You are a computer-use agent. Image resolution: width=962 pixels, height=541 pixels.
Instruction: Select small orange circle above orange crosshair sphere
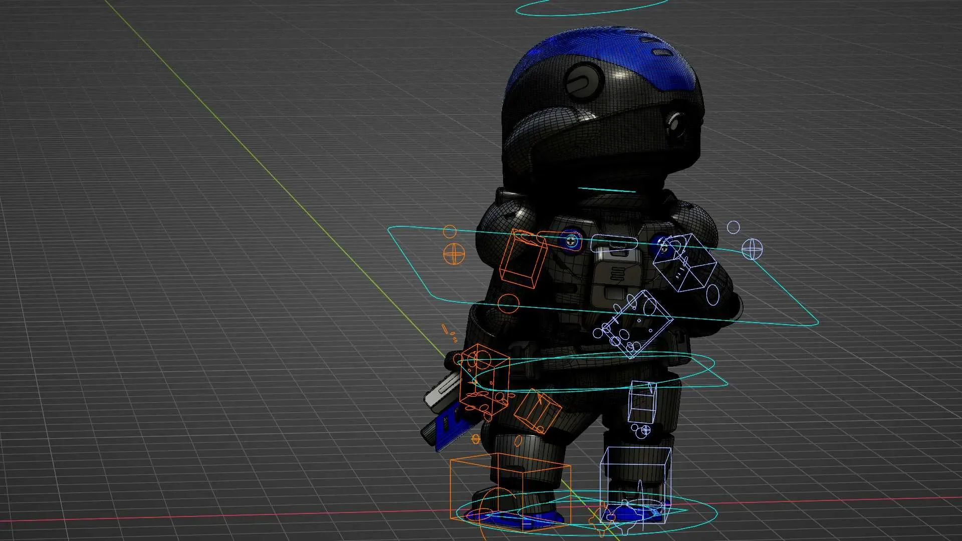pos(450,231)
